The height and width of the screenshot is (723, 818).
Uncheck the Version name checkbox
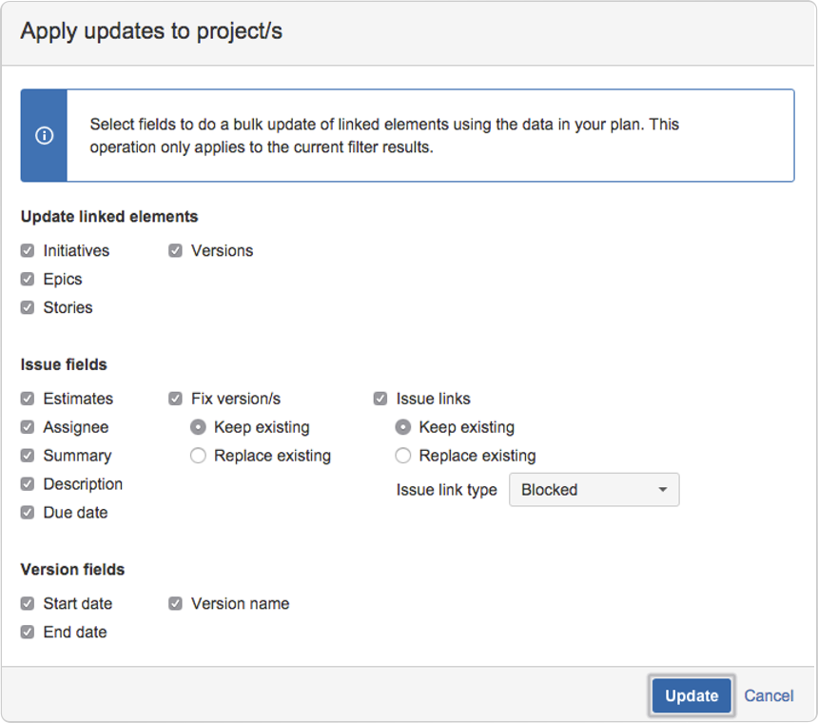(x=175, y=604)
